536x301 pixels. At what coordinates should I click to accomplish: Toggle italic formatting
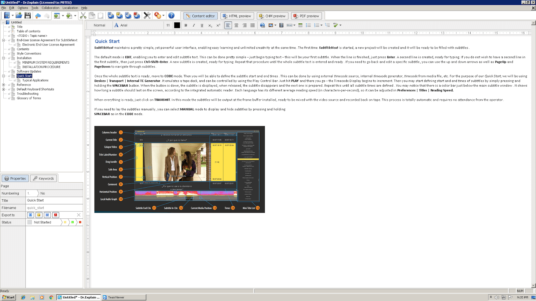click(194, 25)
